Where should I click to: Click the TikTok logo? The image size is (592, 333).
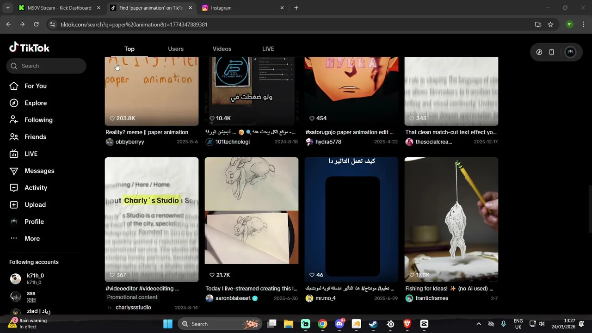29,48
